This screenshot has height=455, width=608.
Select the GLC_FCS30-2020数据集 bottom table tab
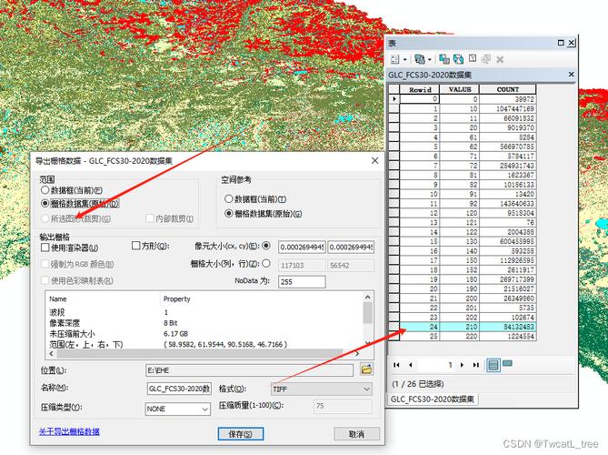click(433, 399)
